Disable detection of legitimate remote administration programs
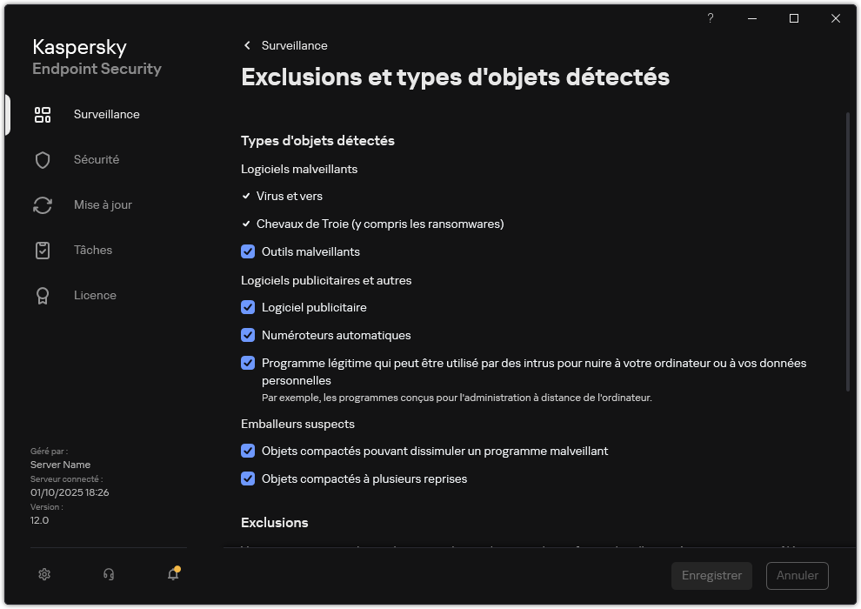The height and width of the screenshot is (609, 861). click(x=248, y=363)
